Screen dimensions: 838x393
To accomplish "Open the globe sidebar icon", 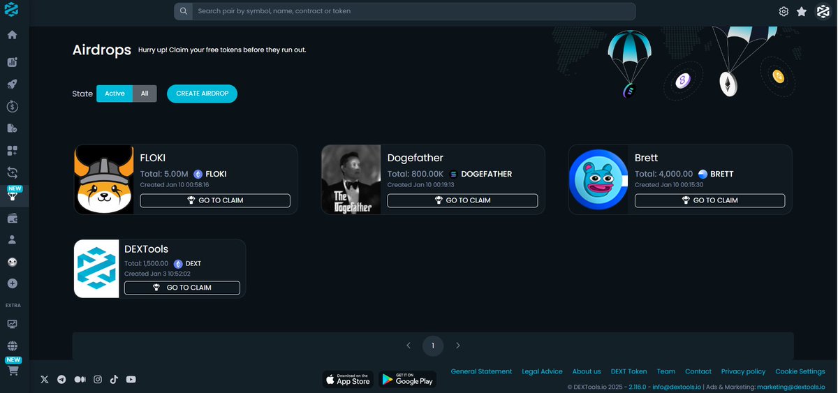I will 12,346.
